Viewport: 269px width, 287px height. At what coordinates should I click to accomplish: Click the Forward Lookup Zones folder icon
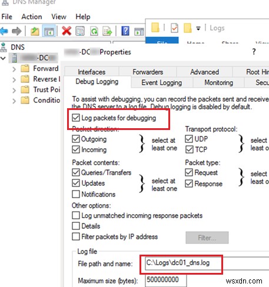point(25,69)
